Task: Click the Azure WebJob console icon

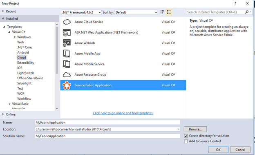Action: click(x=67, y=43)
